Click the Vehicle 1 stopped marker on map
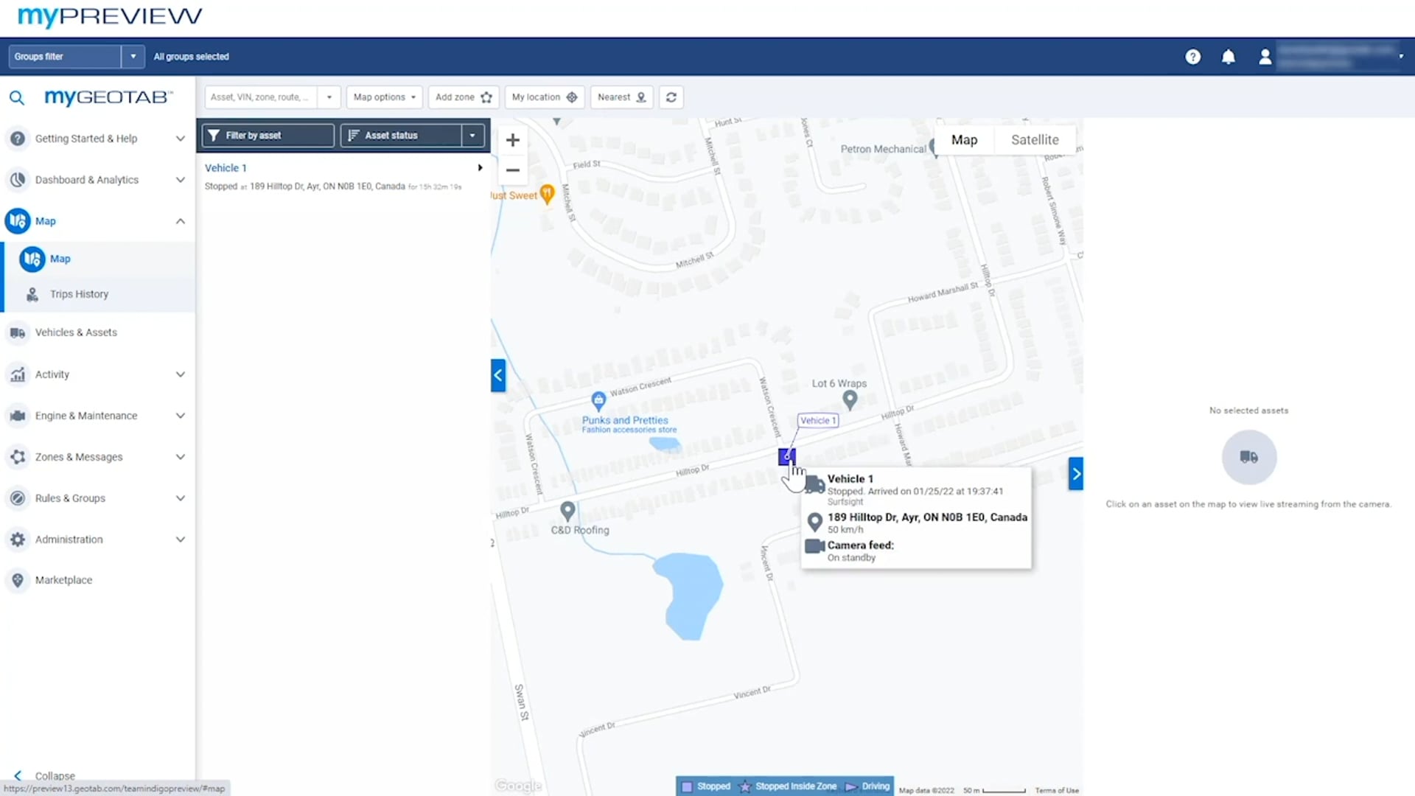Image resolution: width=1415 pixels, height=796 pixels. tap(786, 456)
